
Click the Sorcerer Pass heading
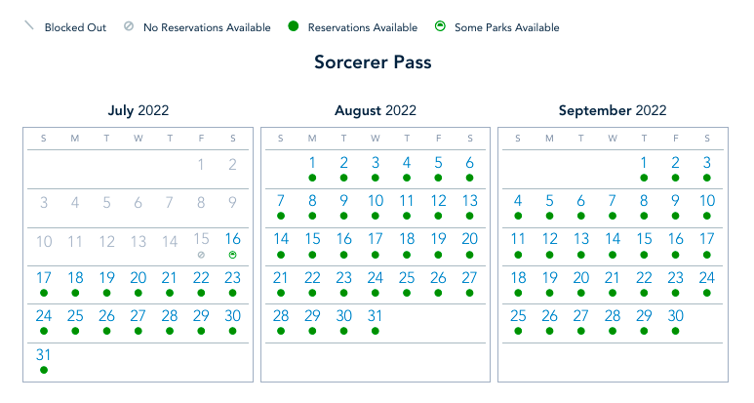point(373,62)
